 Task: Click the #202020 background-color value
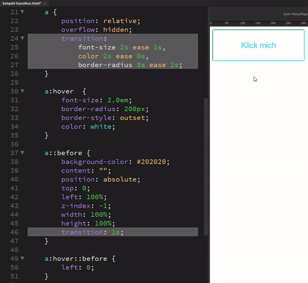152,162
